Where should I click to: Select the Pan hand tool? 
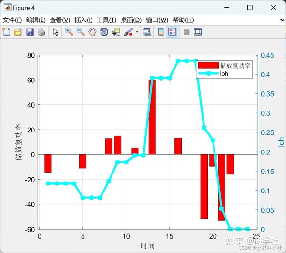pos(92,32)
